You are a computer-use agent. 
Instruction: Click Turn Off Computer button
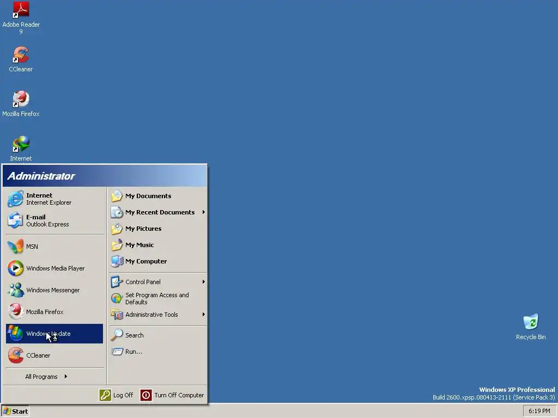172,395
